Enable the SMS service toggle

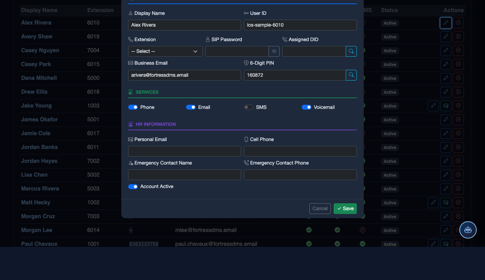click(249, 107)
